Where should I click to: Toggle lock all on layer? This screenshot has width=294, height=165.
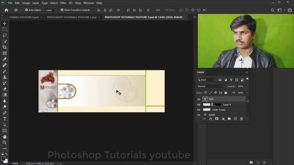pos(226,93)
